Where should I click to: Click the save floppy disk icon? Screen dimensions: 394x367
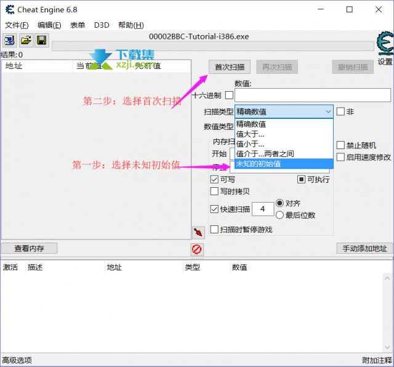pyautogui.click(x=42, y=40)
